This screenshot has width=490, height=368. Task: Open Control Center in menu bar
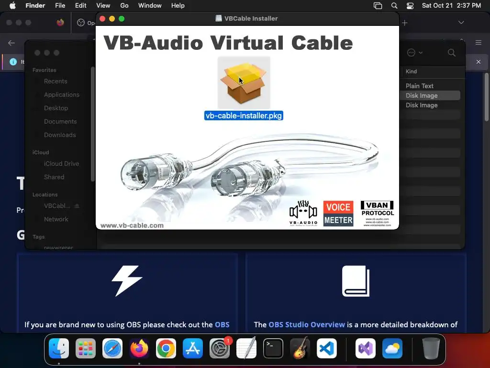point(410,6)
